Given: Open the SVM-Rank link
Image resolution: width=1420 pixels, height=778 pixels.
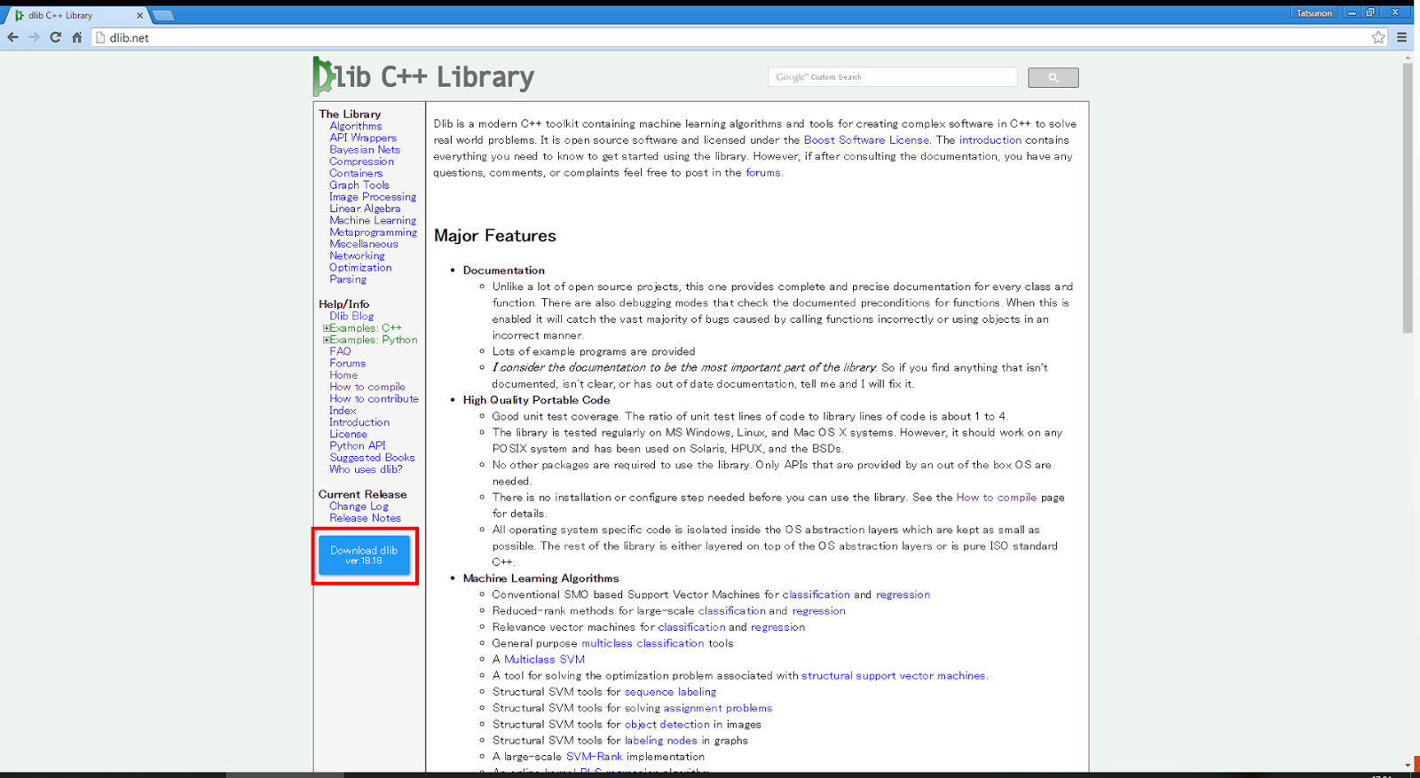Looking at the screenshot, I should pyautogui.click(x=594, y=757).
